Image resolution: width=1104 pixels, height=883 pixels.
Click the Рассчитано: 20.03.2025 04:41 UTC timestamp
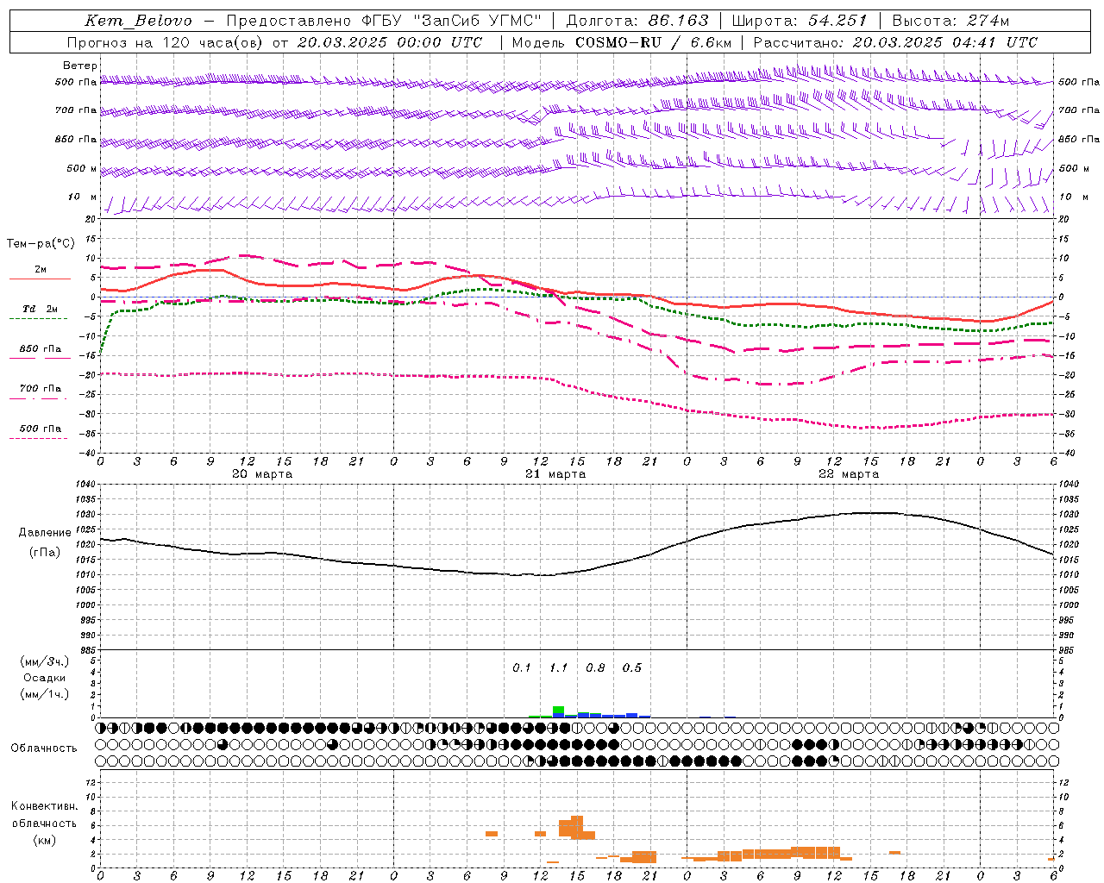[x=895, y=42]
